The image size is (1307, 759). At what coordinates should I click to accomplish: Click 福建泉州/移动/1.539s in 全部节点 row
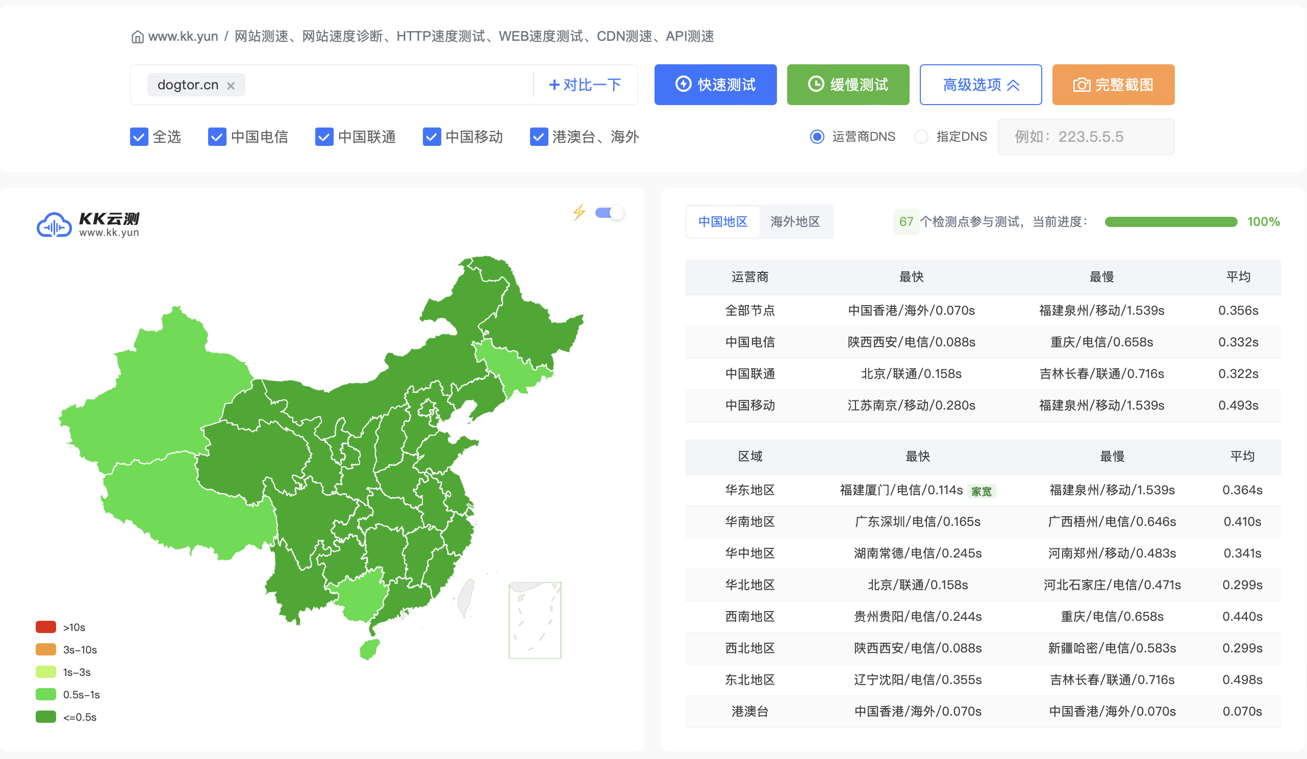[x=1101, y=311]
